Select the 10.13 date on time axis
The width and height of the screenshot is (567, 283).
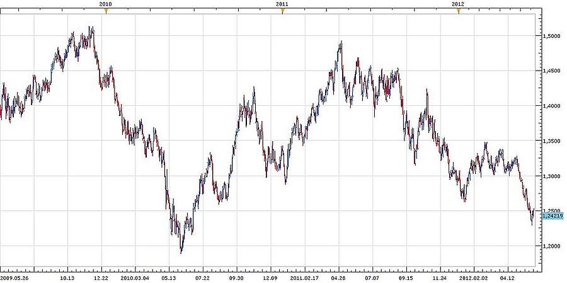pos(67,276)
